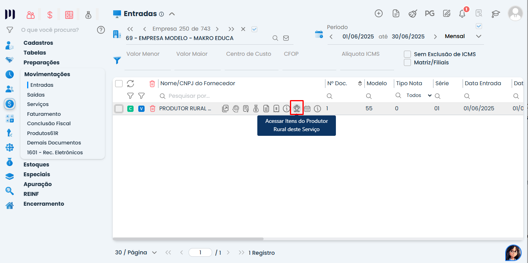The height and width of the screenshot is (263, 528).
Task: Enable Sem Exclusão de ICMS checkbox
Action: point(407,54)
